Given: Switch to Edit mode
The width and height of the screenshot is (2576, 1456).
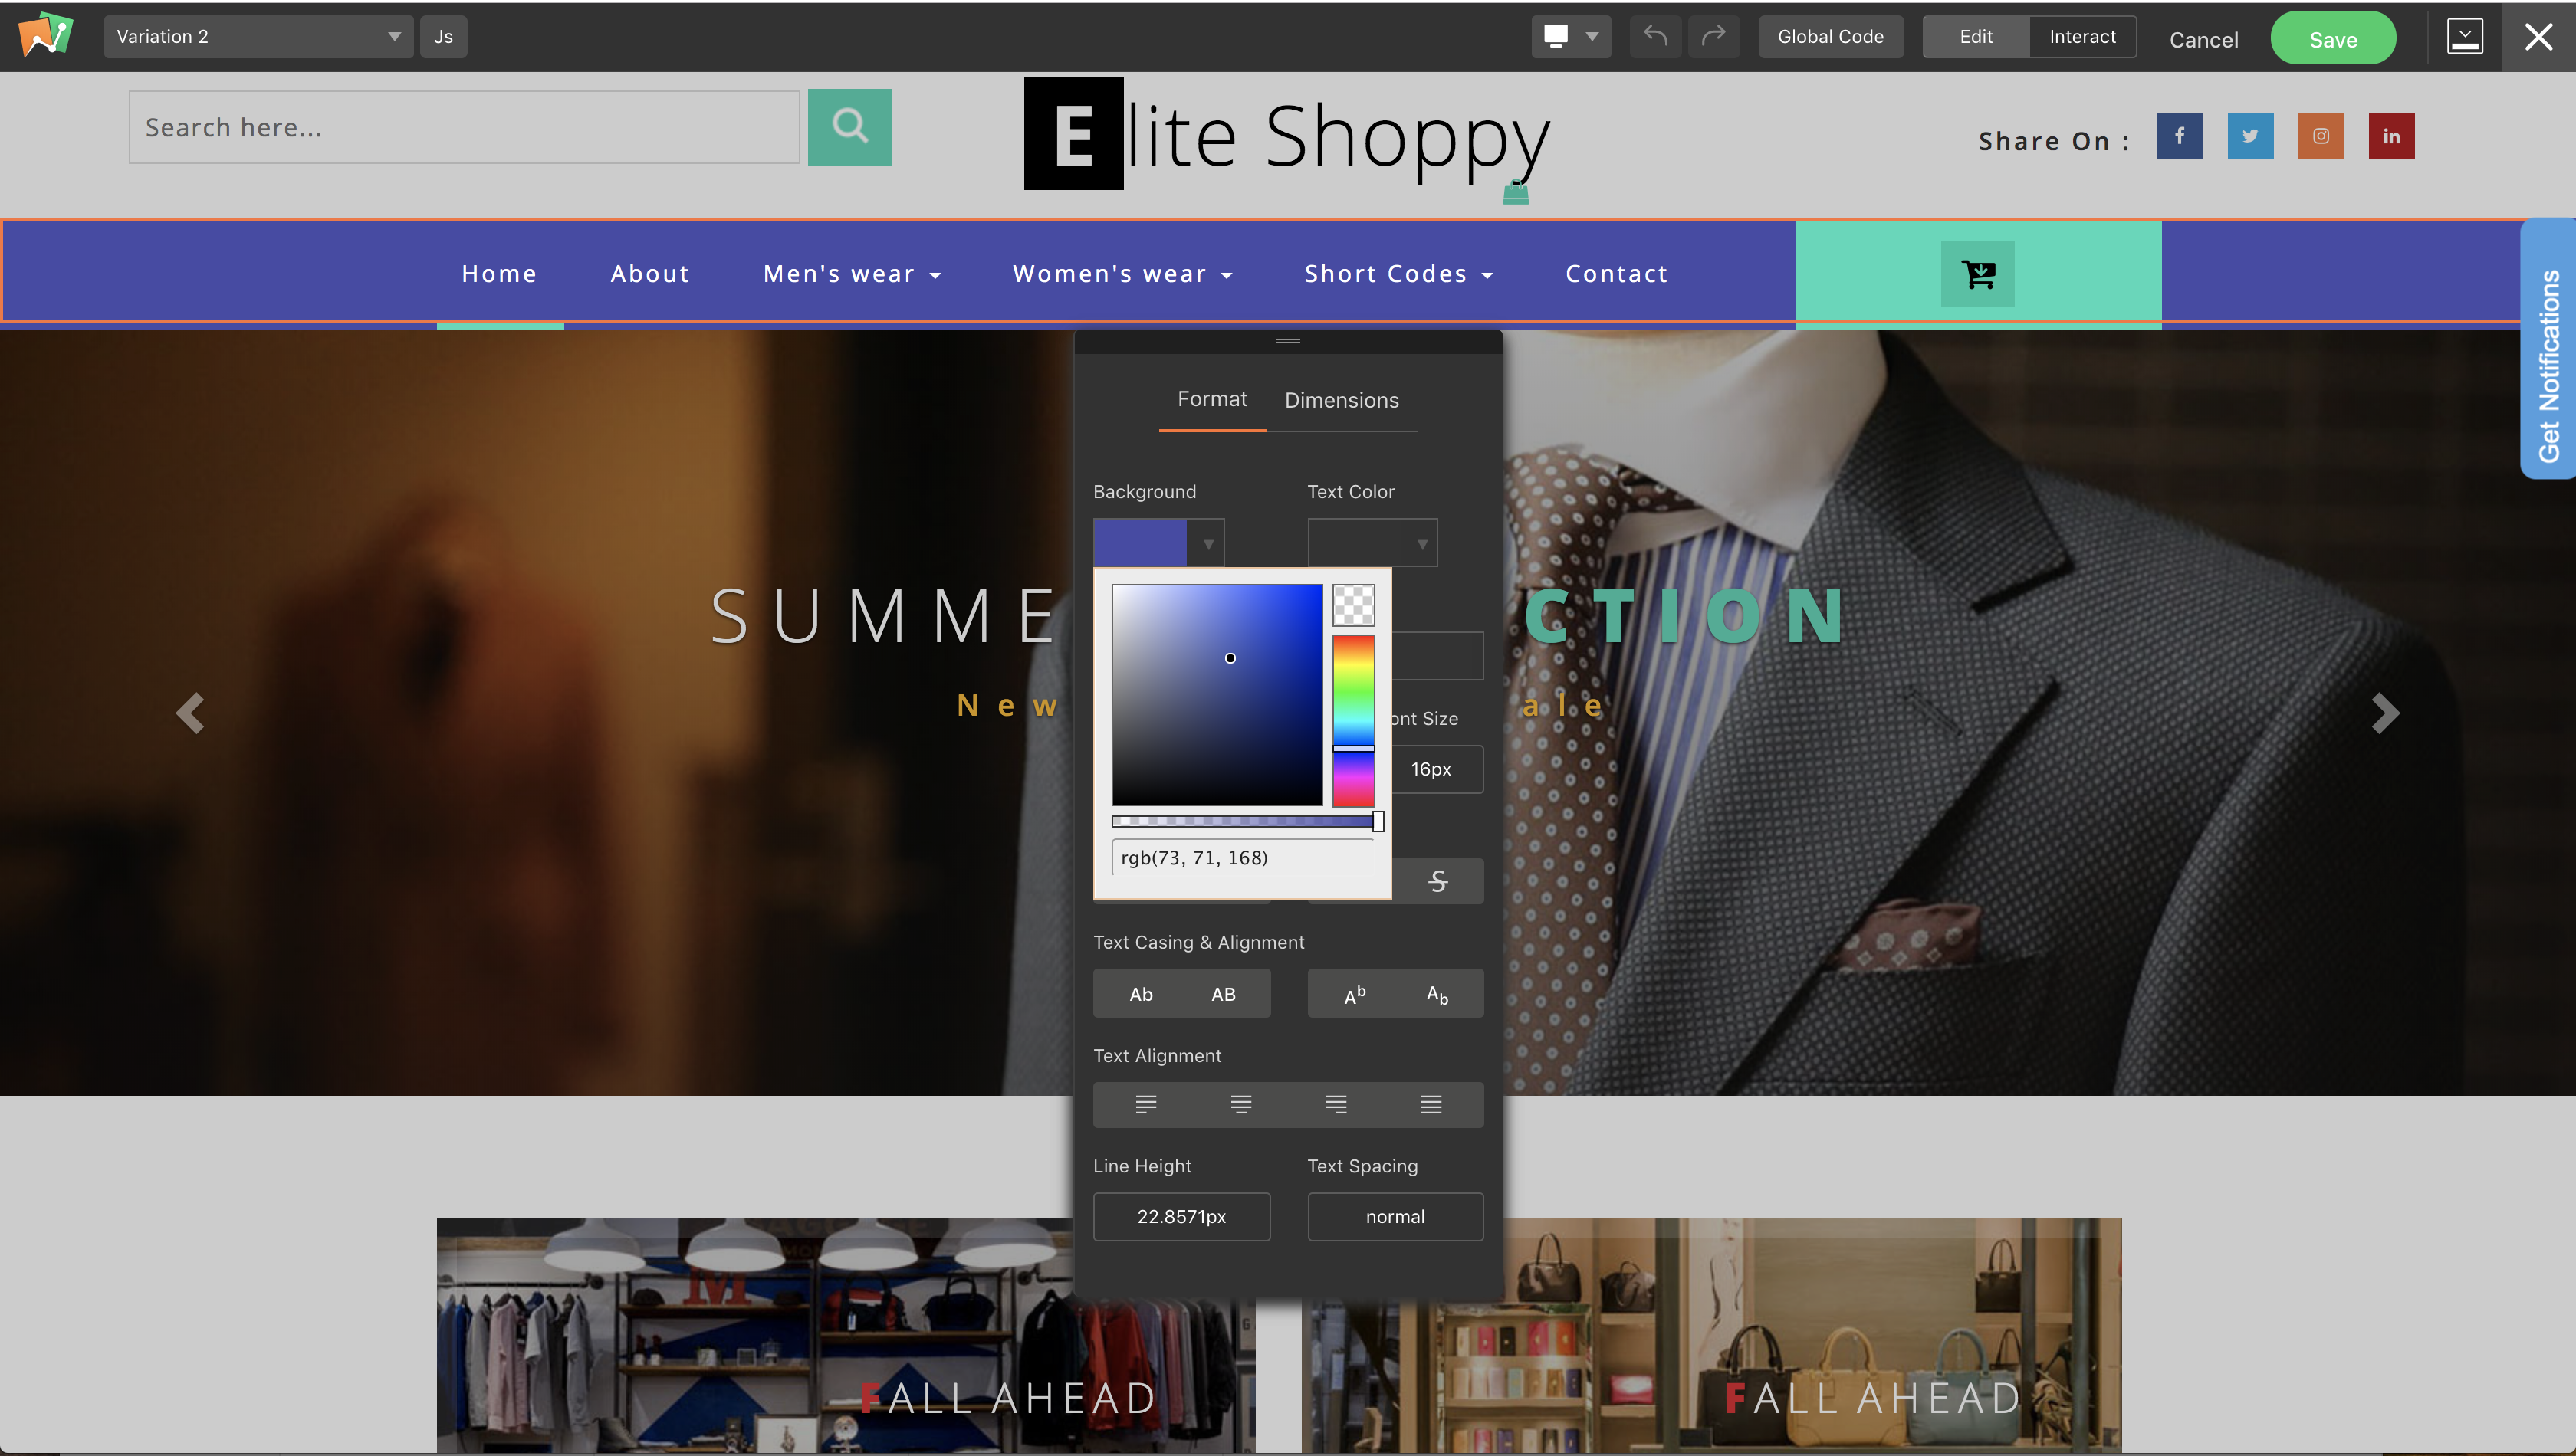Looking at the screenshot, I should (1975, 37).
